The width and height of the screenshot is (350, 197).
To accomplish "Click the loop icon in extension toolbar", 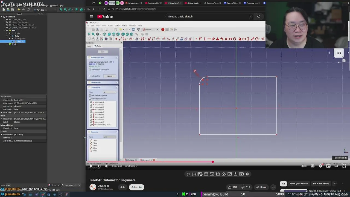I will [188, 174].
